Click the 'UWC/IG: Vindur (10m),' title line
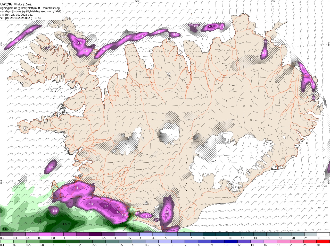Image resolution: width=330 pixels, height=247 pixels. (x=16, y=4)
